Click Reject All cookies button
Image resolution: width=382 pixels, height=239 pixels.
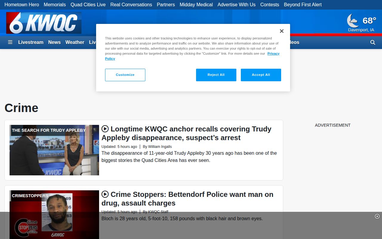(x=216, y=75)
